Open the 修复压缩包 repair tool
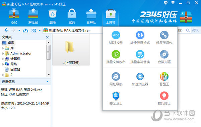Image resolution: width=201 pixels, height=127 pixels. tap(164, 38)
